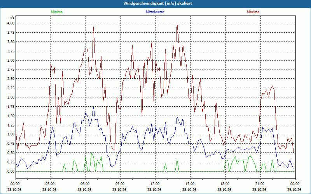Screen dimensions: 311x194
Task: Click the 1,75 y-axis value
Action: (11, 106)
